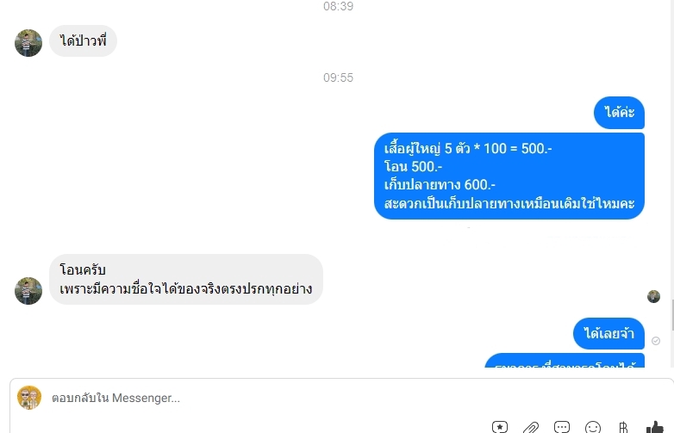The image size is (674, 433).
Task: Click the delivered checkmark status icon
Action: coord(656,341)
